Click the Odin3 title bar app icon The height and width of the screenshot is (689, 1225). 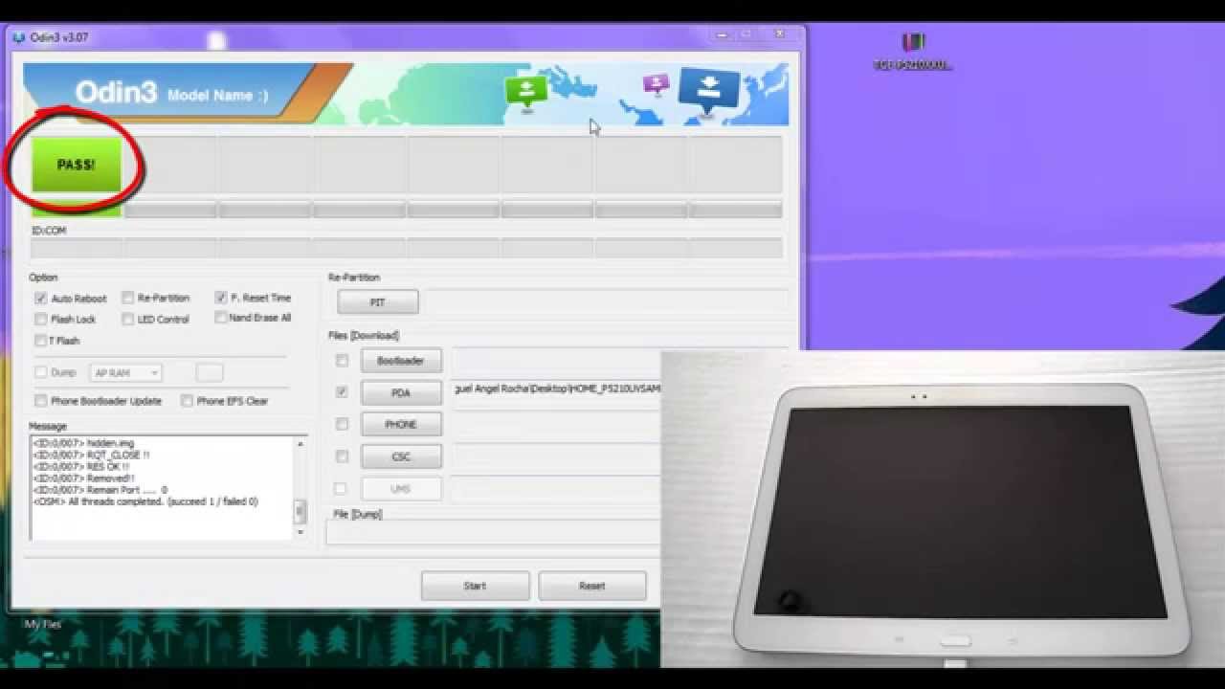[19, 37]
